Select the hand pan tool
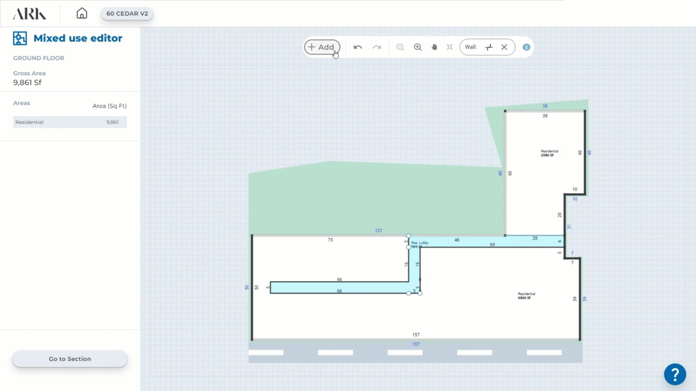The width and height of the screenshot is (696, 391). point(434,47)
